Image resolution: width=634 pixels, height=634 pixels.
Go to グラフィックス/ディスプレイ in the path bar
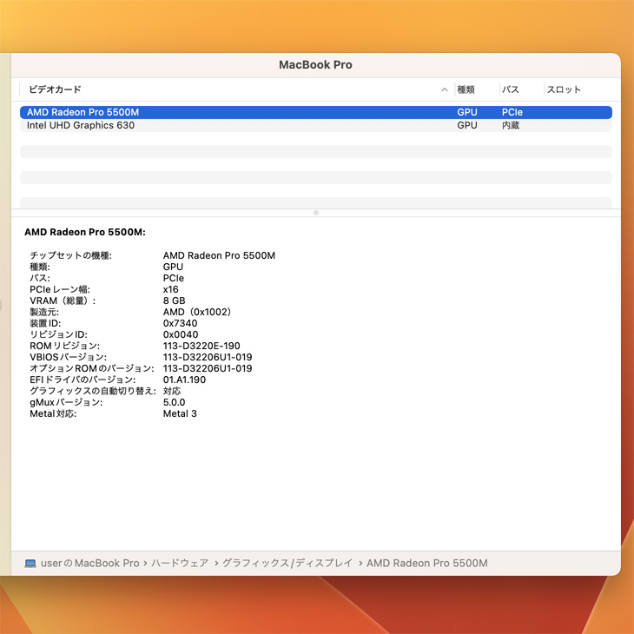287,564
